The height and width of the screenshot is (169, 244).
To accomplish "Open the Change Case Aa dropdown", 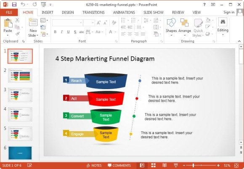I will point(99,32).
